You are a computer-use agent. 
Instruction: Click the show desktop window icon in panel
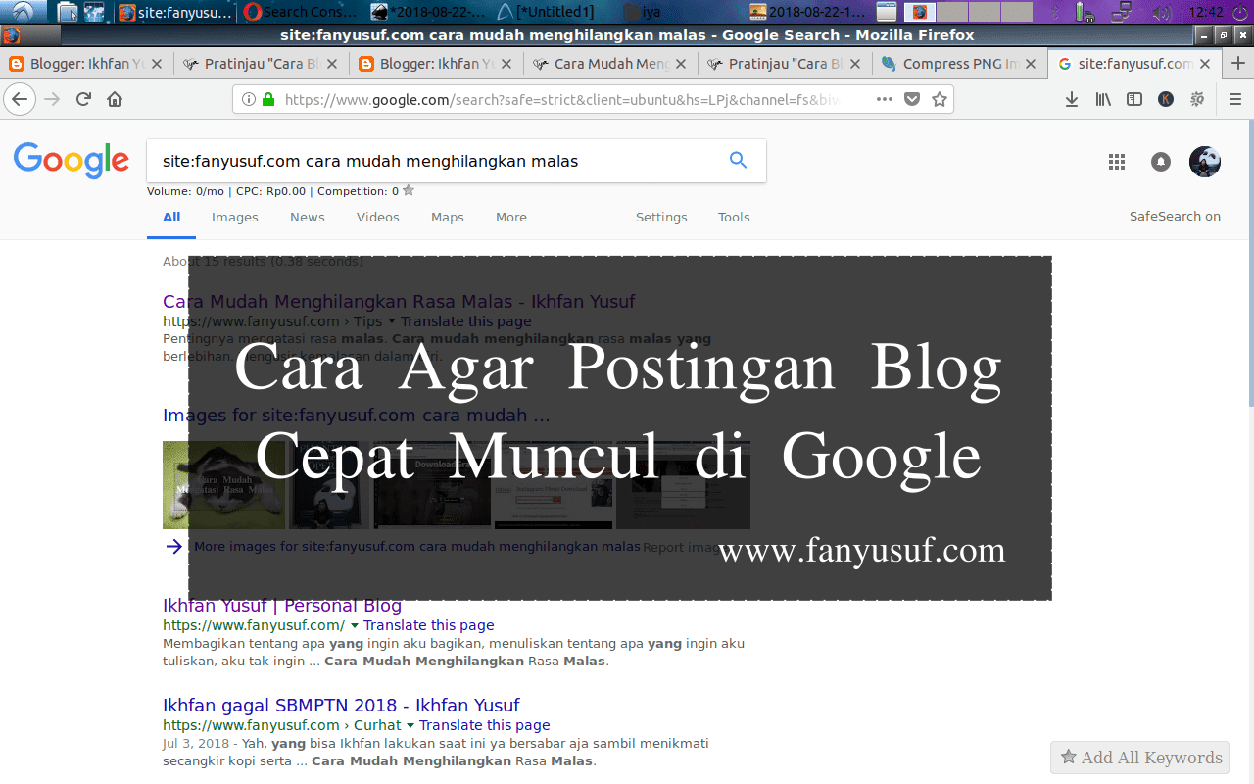point(886,12)
